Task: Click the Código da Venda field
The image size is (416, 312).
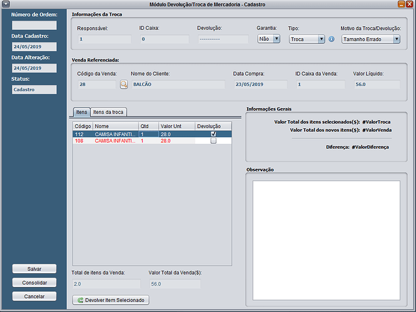Action: click(97, 84)
